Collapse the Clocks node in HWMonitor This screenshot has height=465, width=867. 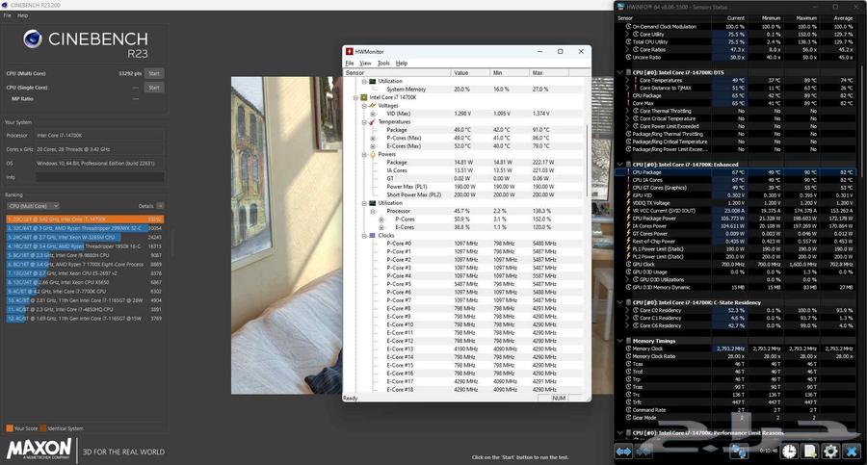[x=364, y=236]
